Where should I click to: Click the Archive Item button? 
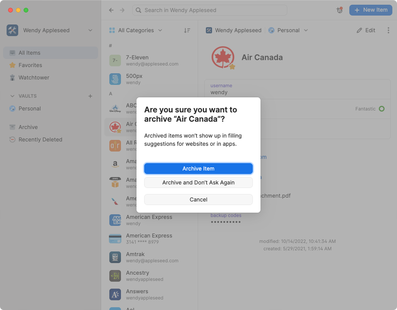click(x=198, y=169)
